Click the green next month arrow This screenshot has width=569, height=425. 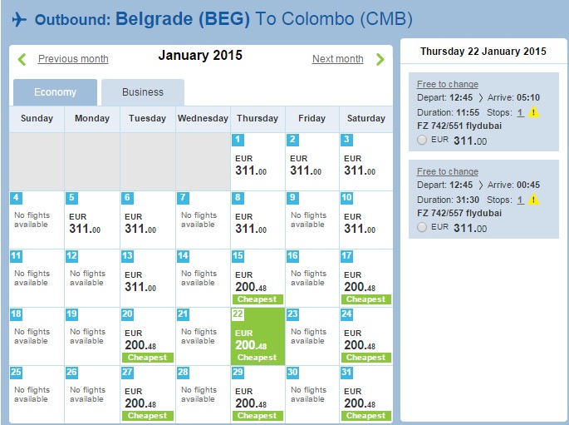pyautogui.click(x=380, y=59)
